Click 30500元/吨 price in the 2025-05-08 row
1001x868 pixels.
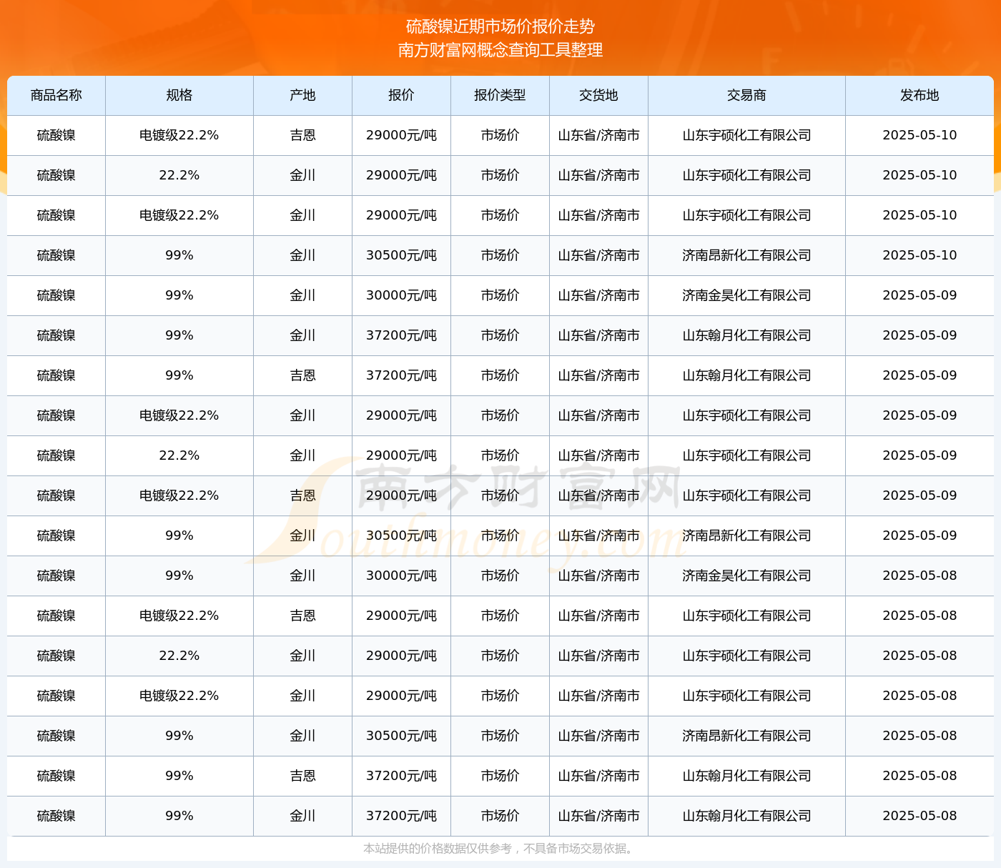pyautogui.click(x=402, y=736)
